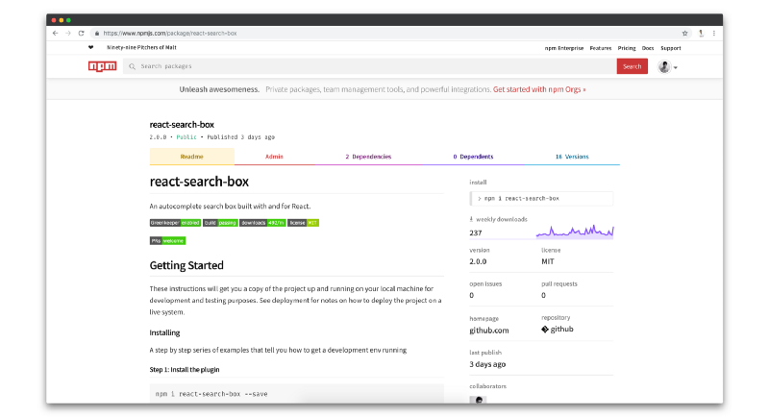Click the npm logo
The height and width of the screenshot is (417, 769).
point(102,66)
